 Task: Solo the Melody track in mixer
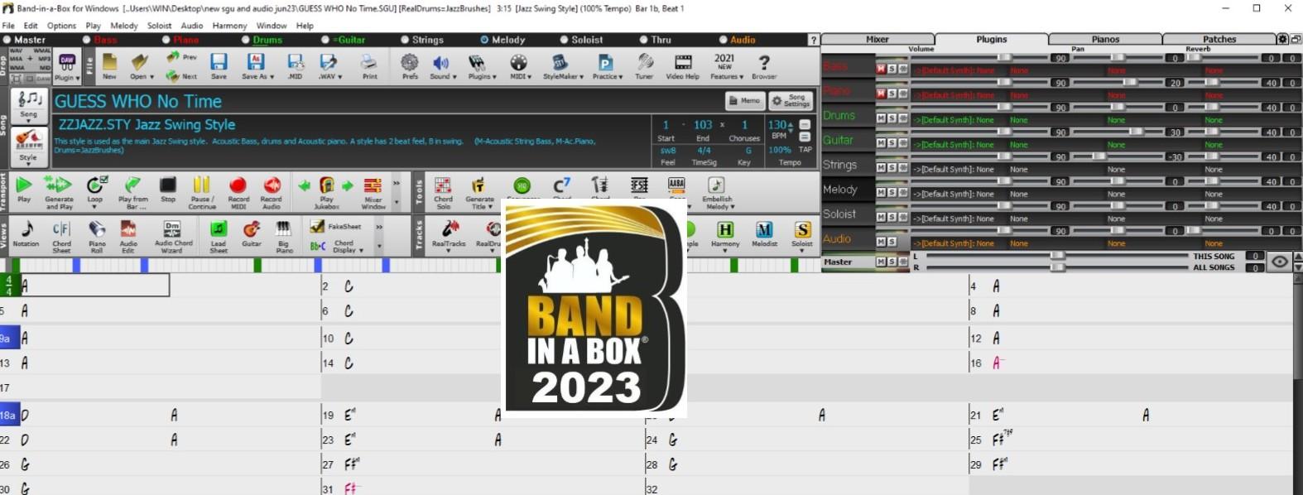point(892,193)
